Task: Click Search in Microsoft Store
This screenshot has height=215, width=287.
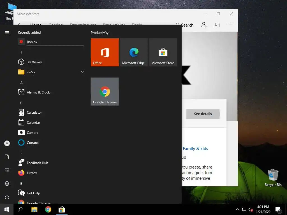Action: point(184,25)
